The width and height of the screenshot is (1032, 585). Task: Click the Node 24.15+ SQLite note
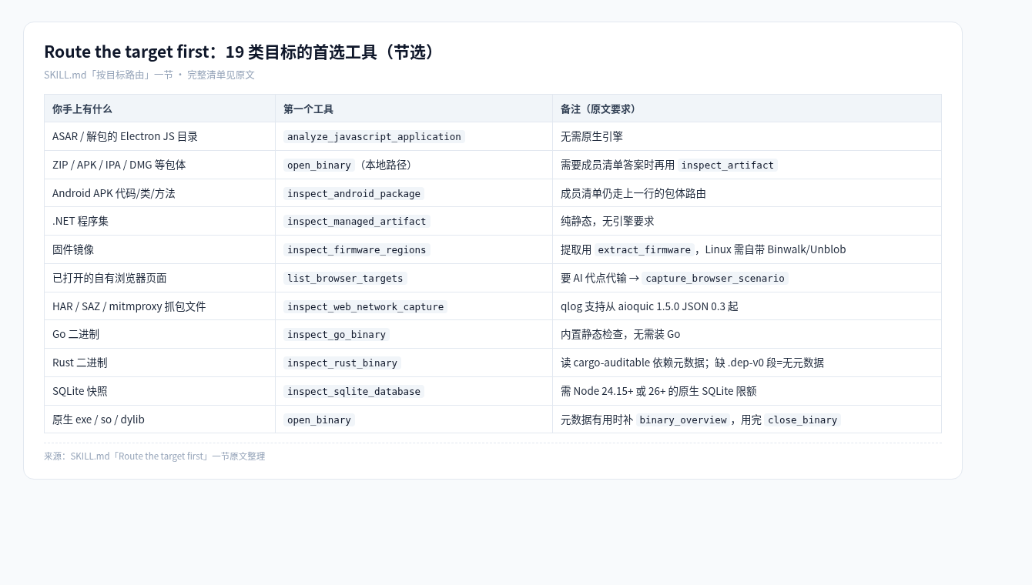click(x=658, y=391)
